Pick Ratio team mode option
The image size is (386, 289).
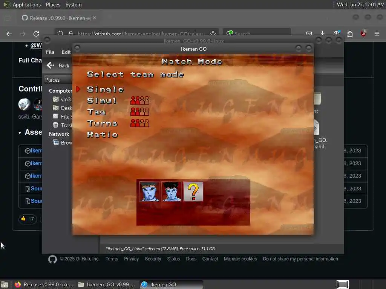click(103, 135)
